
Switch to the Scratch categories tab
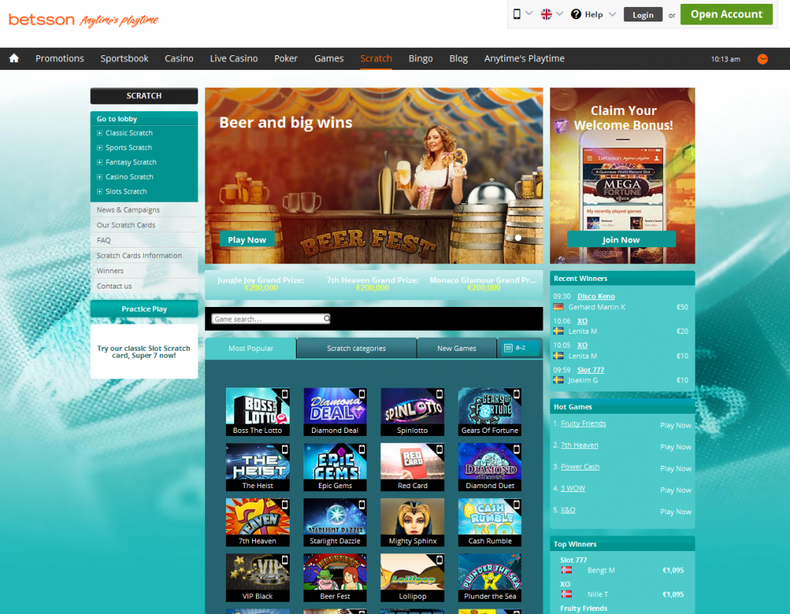(x=357, y=348)
